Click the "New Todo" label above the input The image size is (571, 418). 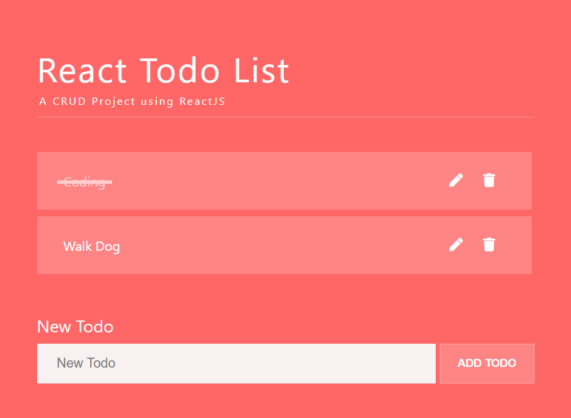pyautogui.click(x=75, y=326)
